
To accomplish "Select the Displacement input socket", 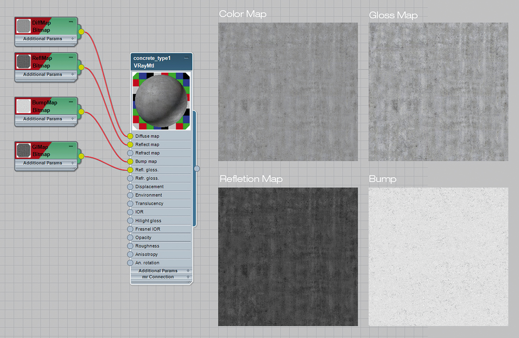I will coord(130,187).
